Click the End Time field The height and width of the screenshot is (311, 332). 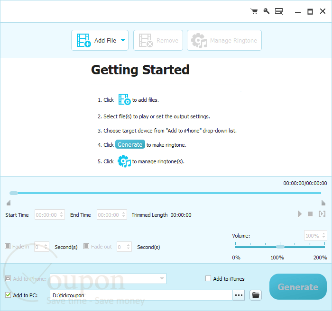coord(112,214)
